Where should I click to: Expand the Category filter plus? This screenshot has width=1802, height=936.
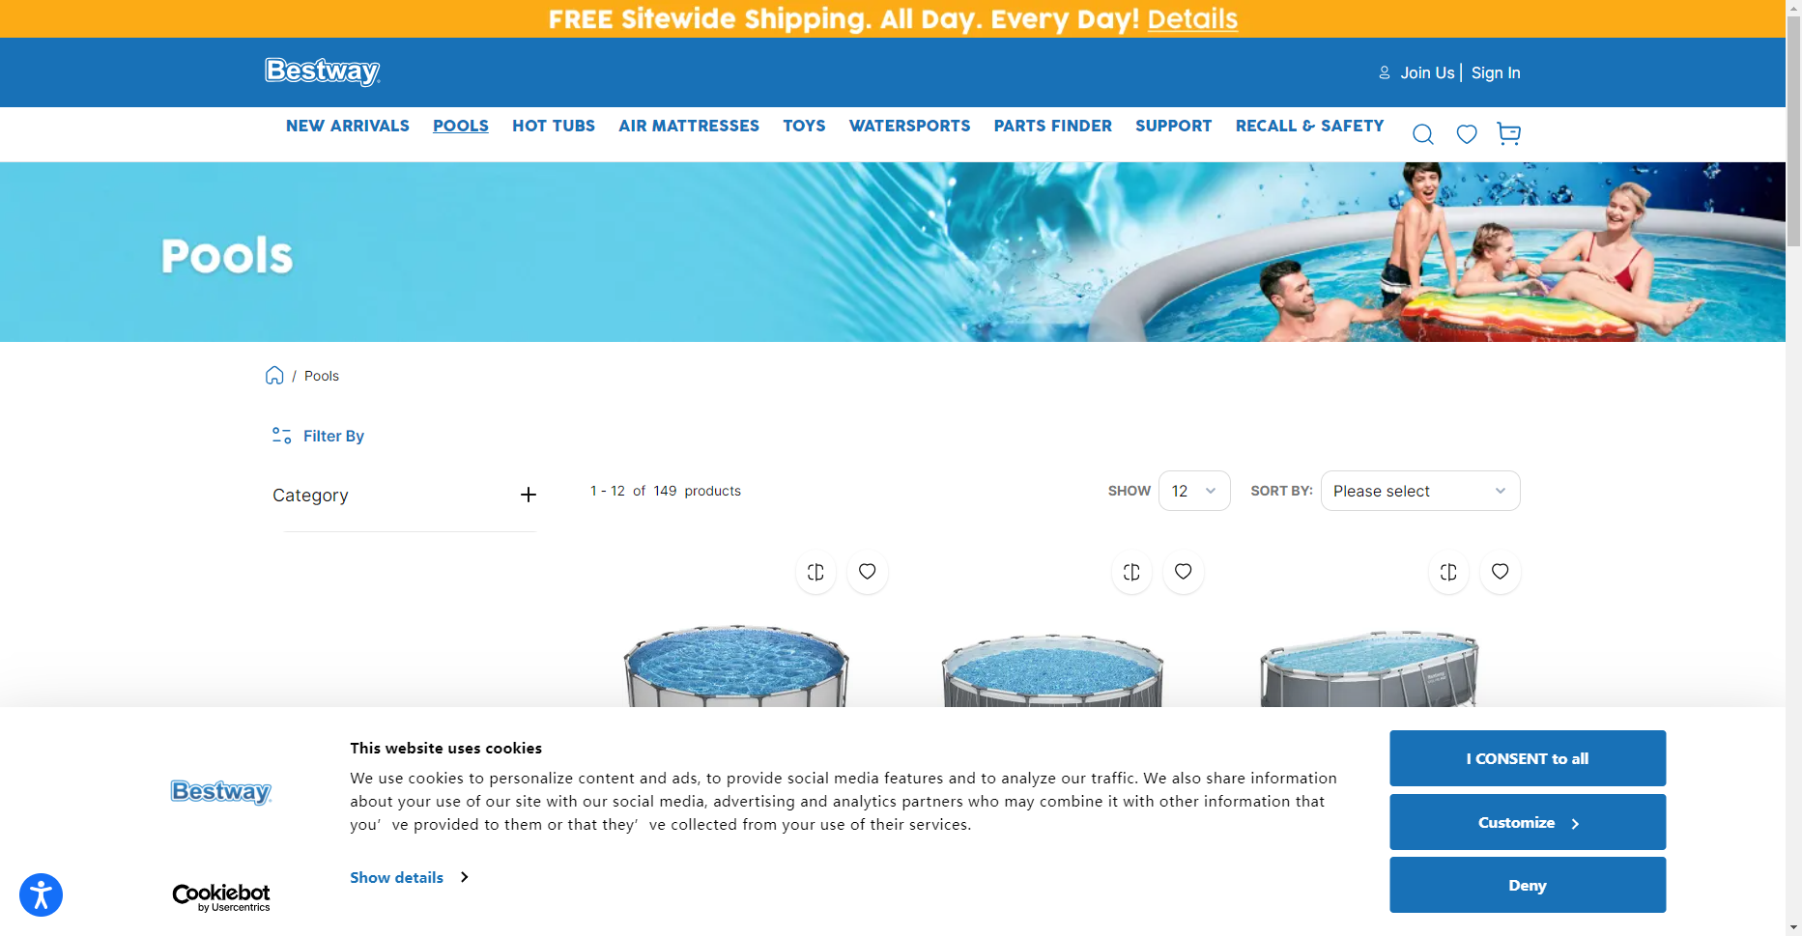(x=529, y=495)
